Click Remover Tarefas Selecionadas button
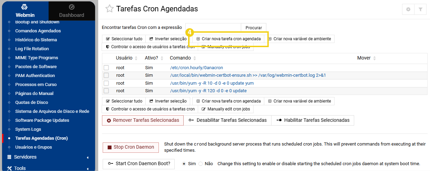 143,120
